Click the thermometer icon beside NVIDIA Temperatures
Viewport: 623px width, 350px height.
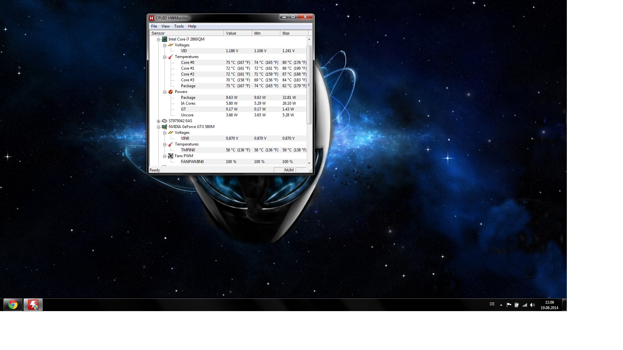[x=171, y=144]
